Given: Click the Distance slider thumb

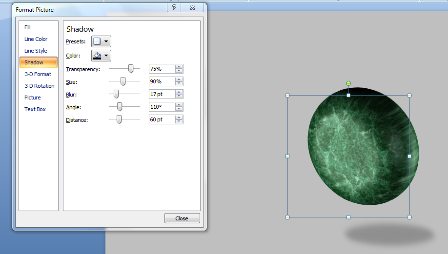Looking at the screenshot, I should [119, 119].
